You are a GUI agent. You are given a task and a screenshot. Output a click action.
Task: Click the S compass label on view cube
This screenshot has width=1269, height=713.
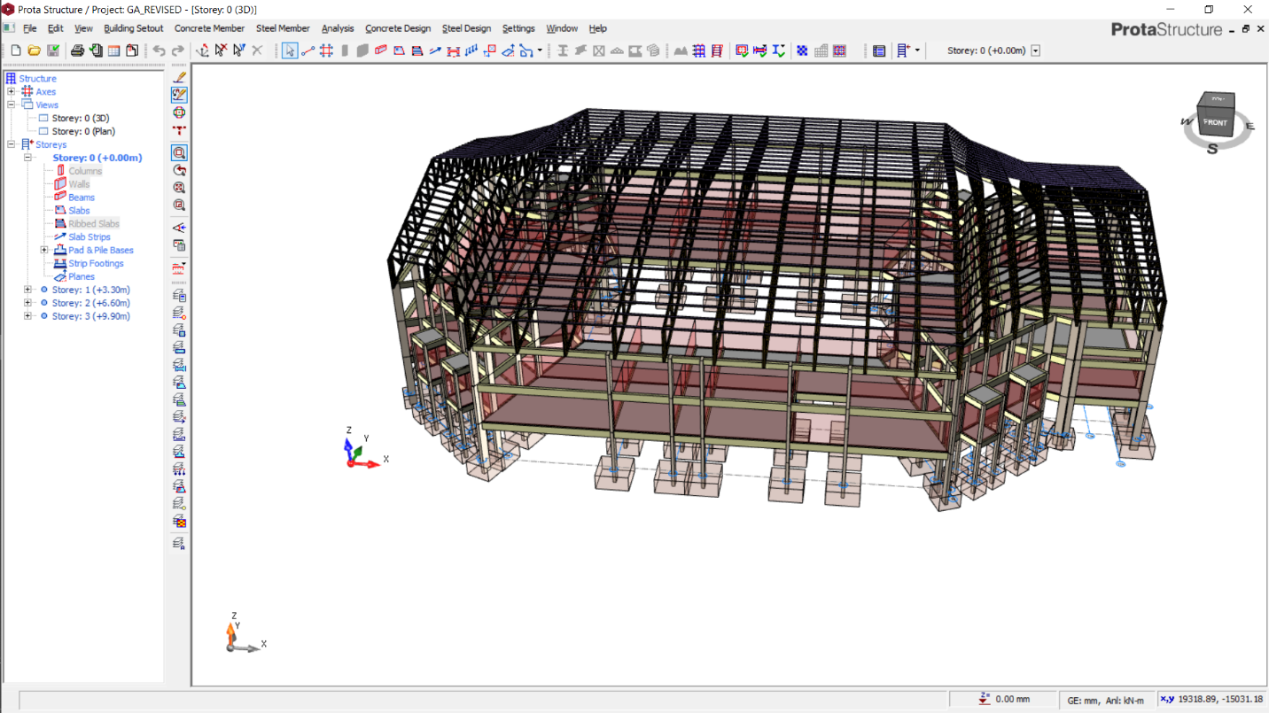coord(1212,149)
